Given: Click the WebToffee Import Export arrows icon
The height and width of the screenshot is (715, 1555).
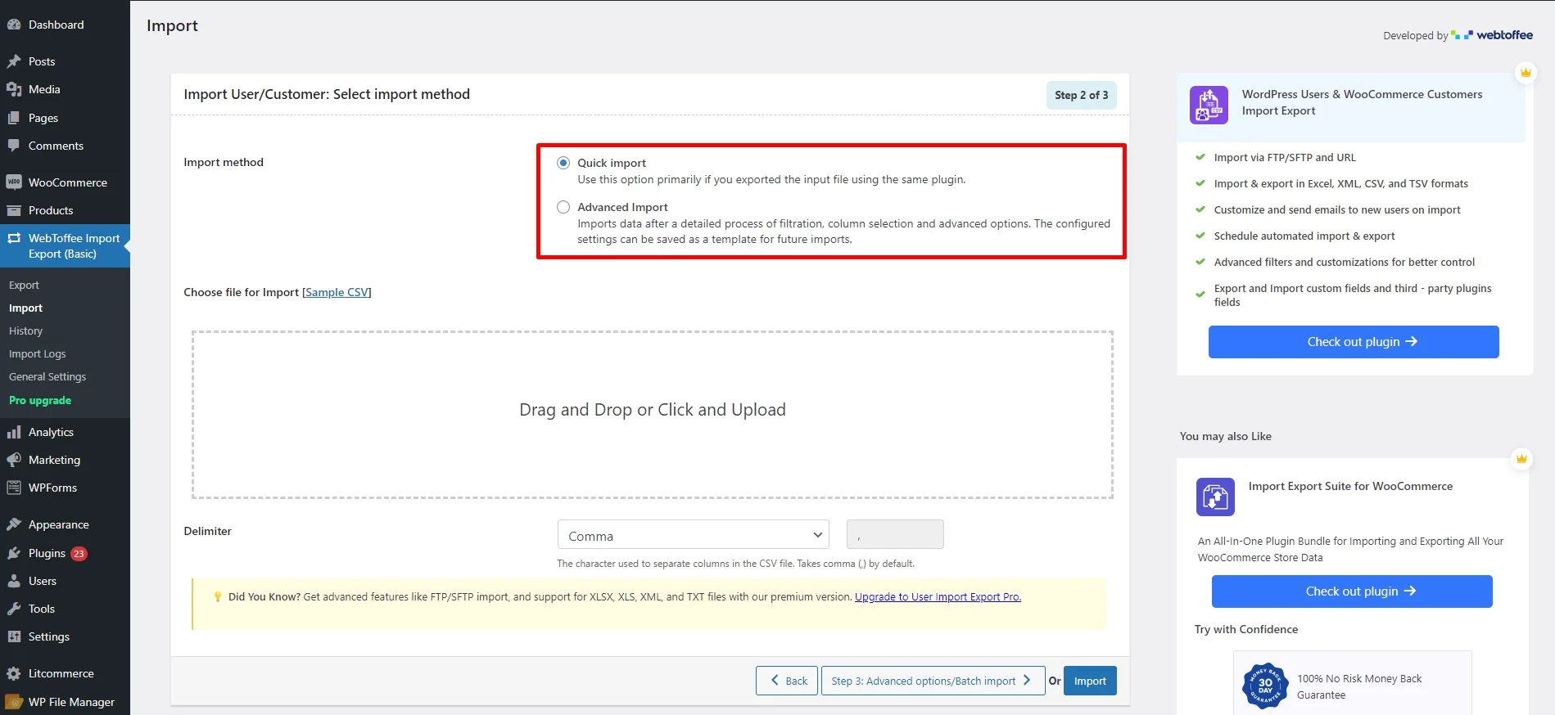Looking at the screenshot, I should (14, 238).
